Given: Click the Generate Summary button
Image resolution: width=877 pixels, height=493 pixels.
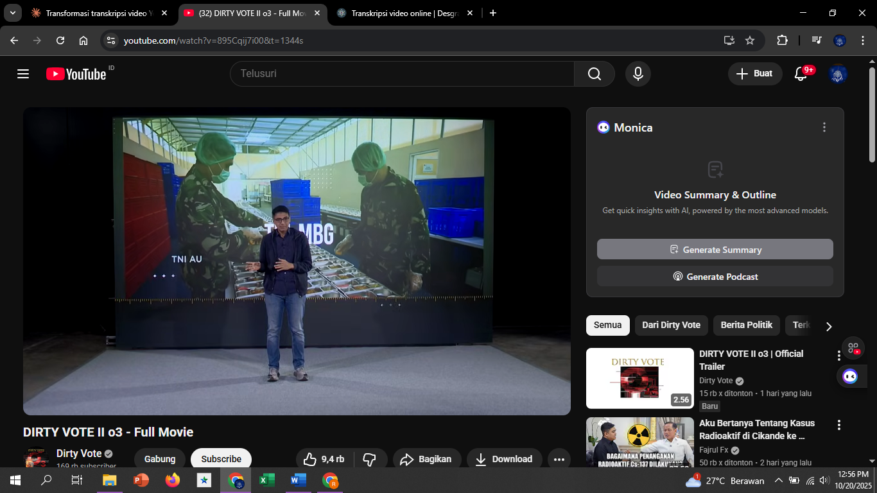Looking at the screenshot, I should (715, 249).
